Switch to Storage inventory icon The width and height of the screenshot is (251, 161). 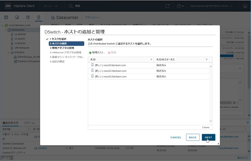(x=28, y=17)
